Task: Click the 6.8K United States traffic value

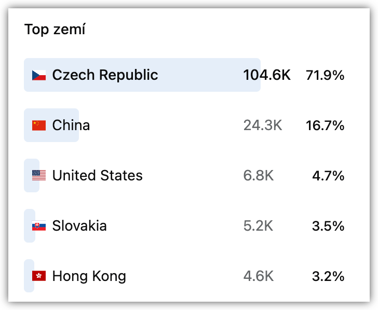Action: pos(259,175)
